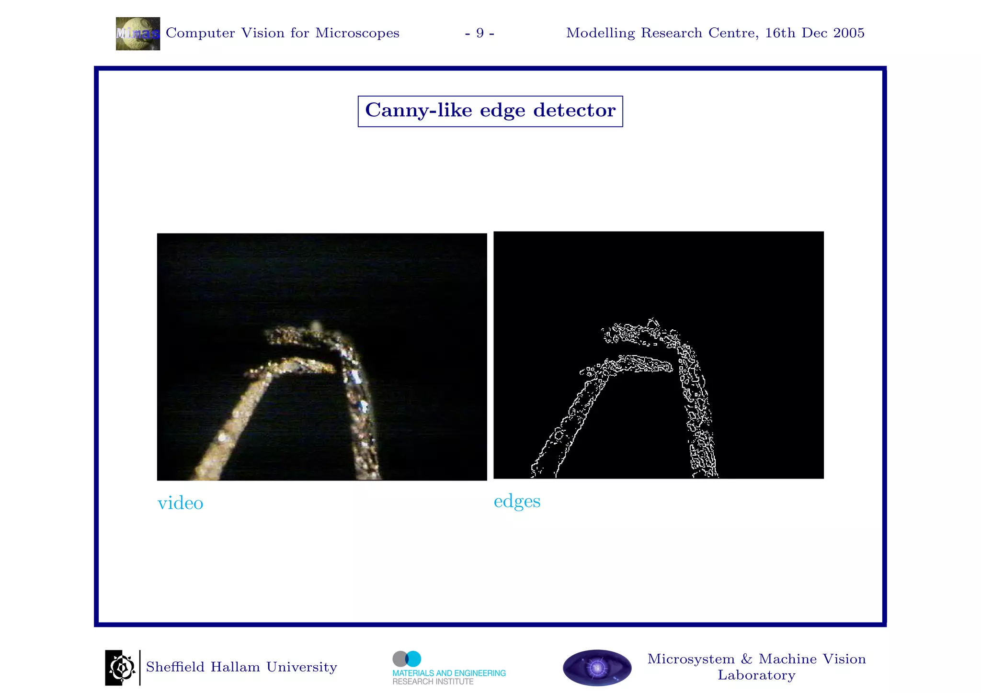981x693 pixels.
Task: Open the video frame of the microscope gripper
Action: pos(322,357)
